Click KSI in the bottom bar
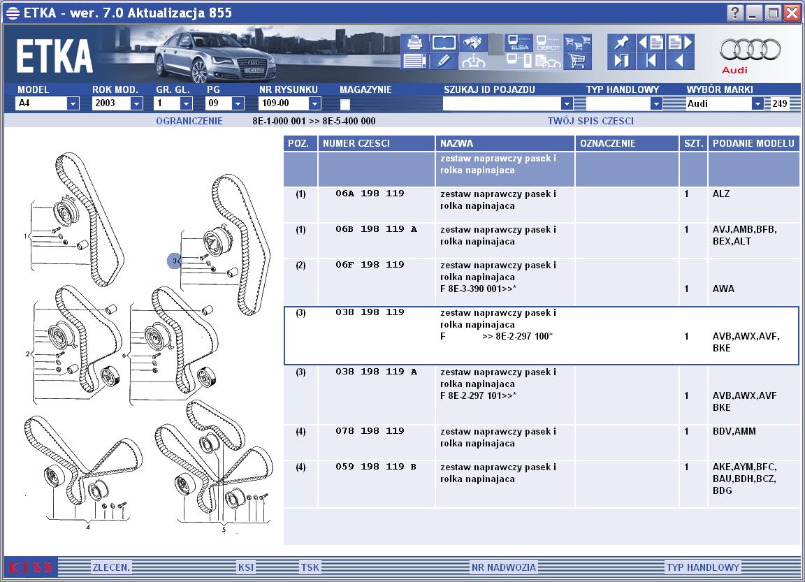 point(246,567)
